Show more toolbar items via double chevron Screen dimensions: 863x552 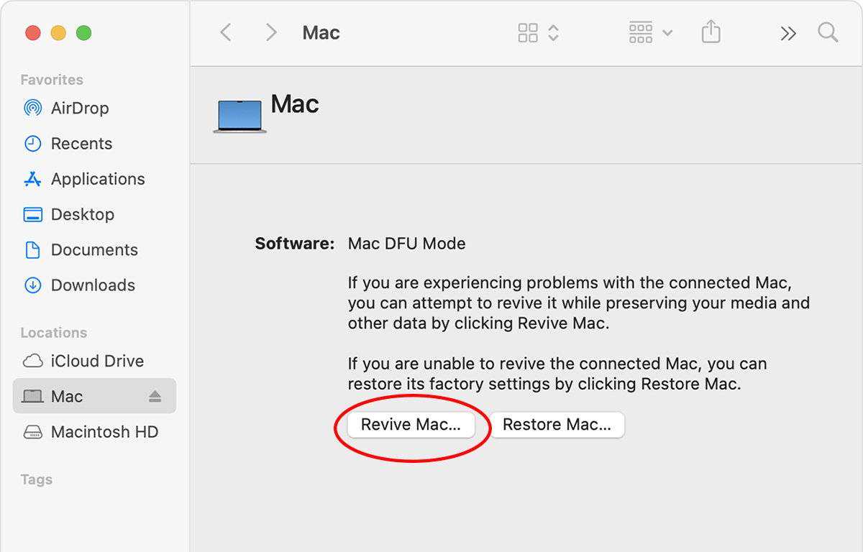tap(788, 33)
